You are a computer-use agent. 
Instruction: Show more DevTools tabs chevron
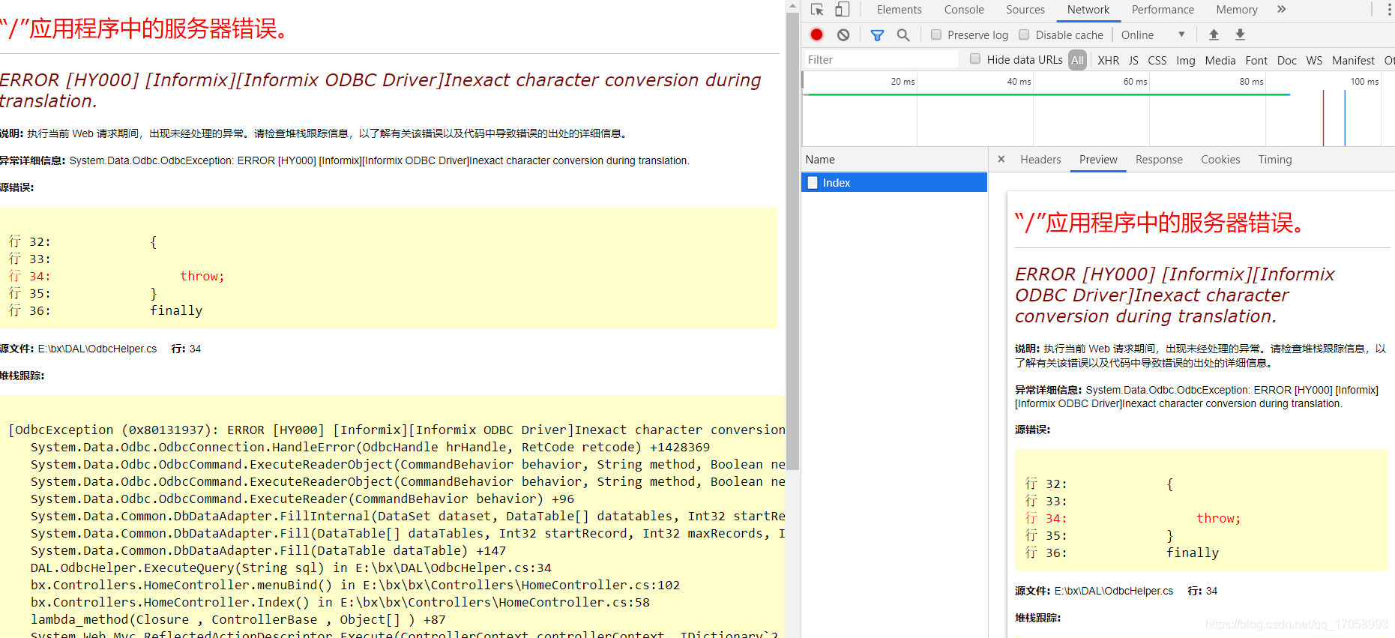coord(1281,10)
